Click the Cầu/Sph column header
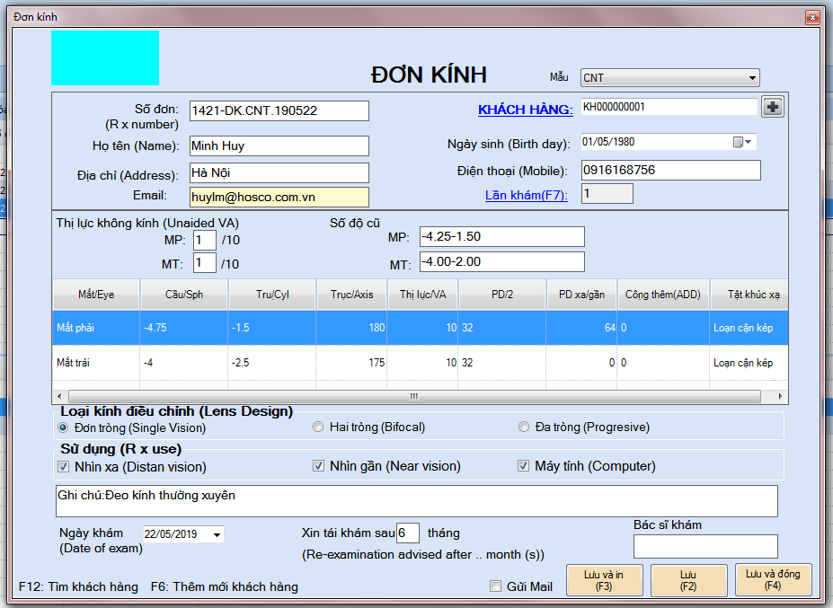This screenshot has height=608, width=833. tap(184, 295)
